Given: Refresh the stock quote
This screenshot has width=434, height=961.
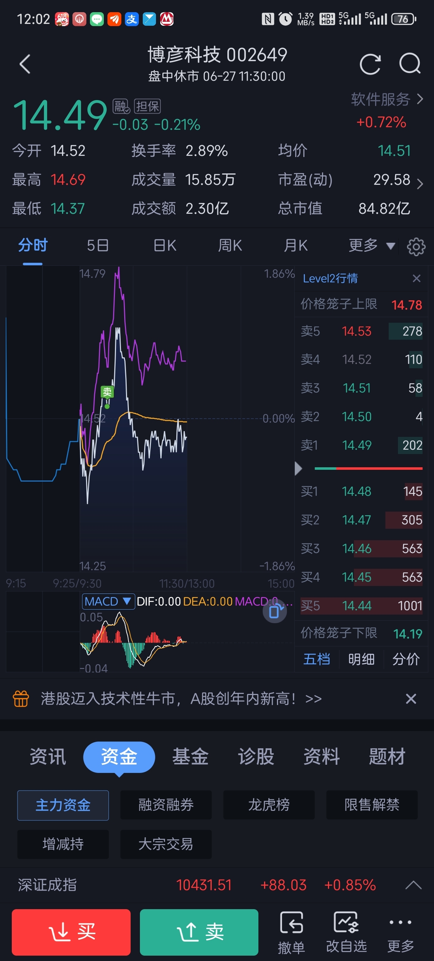Looking at the screenshot, I should click(370, 64).
